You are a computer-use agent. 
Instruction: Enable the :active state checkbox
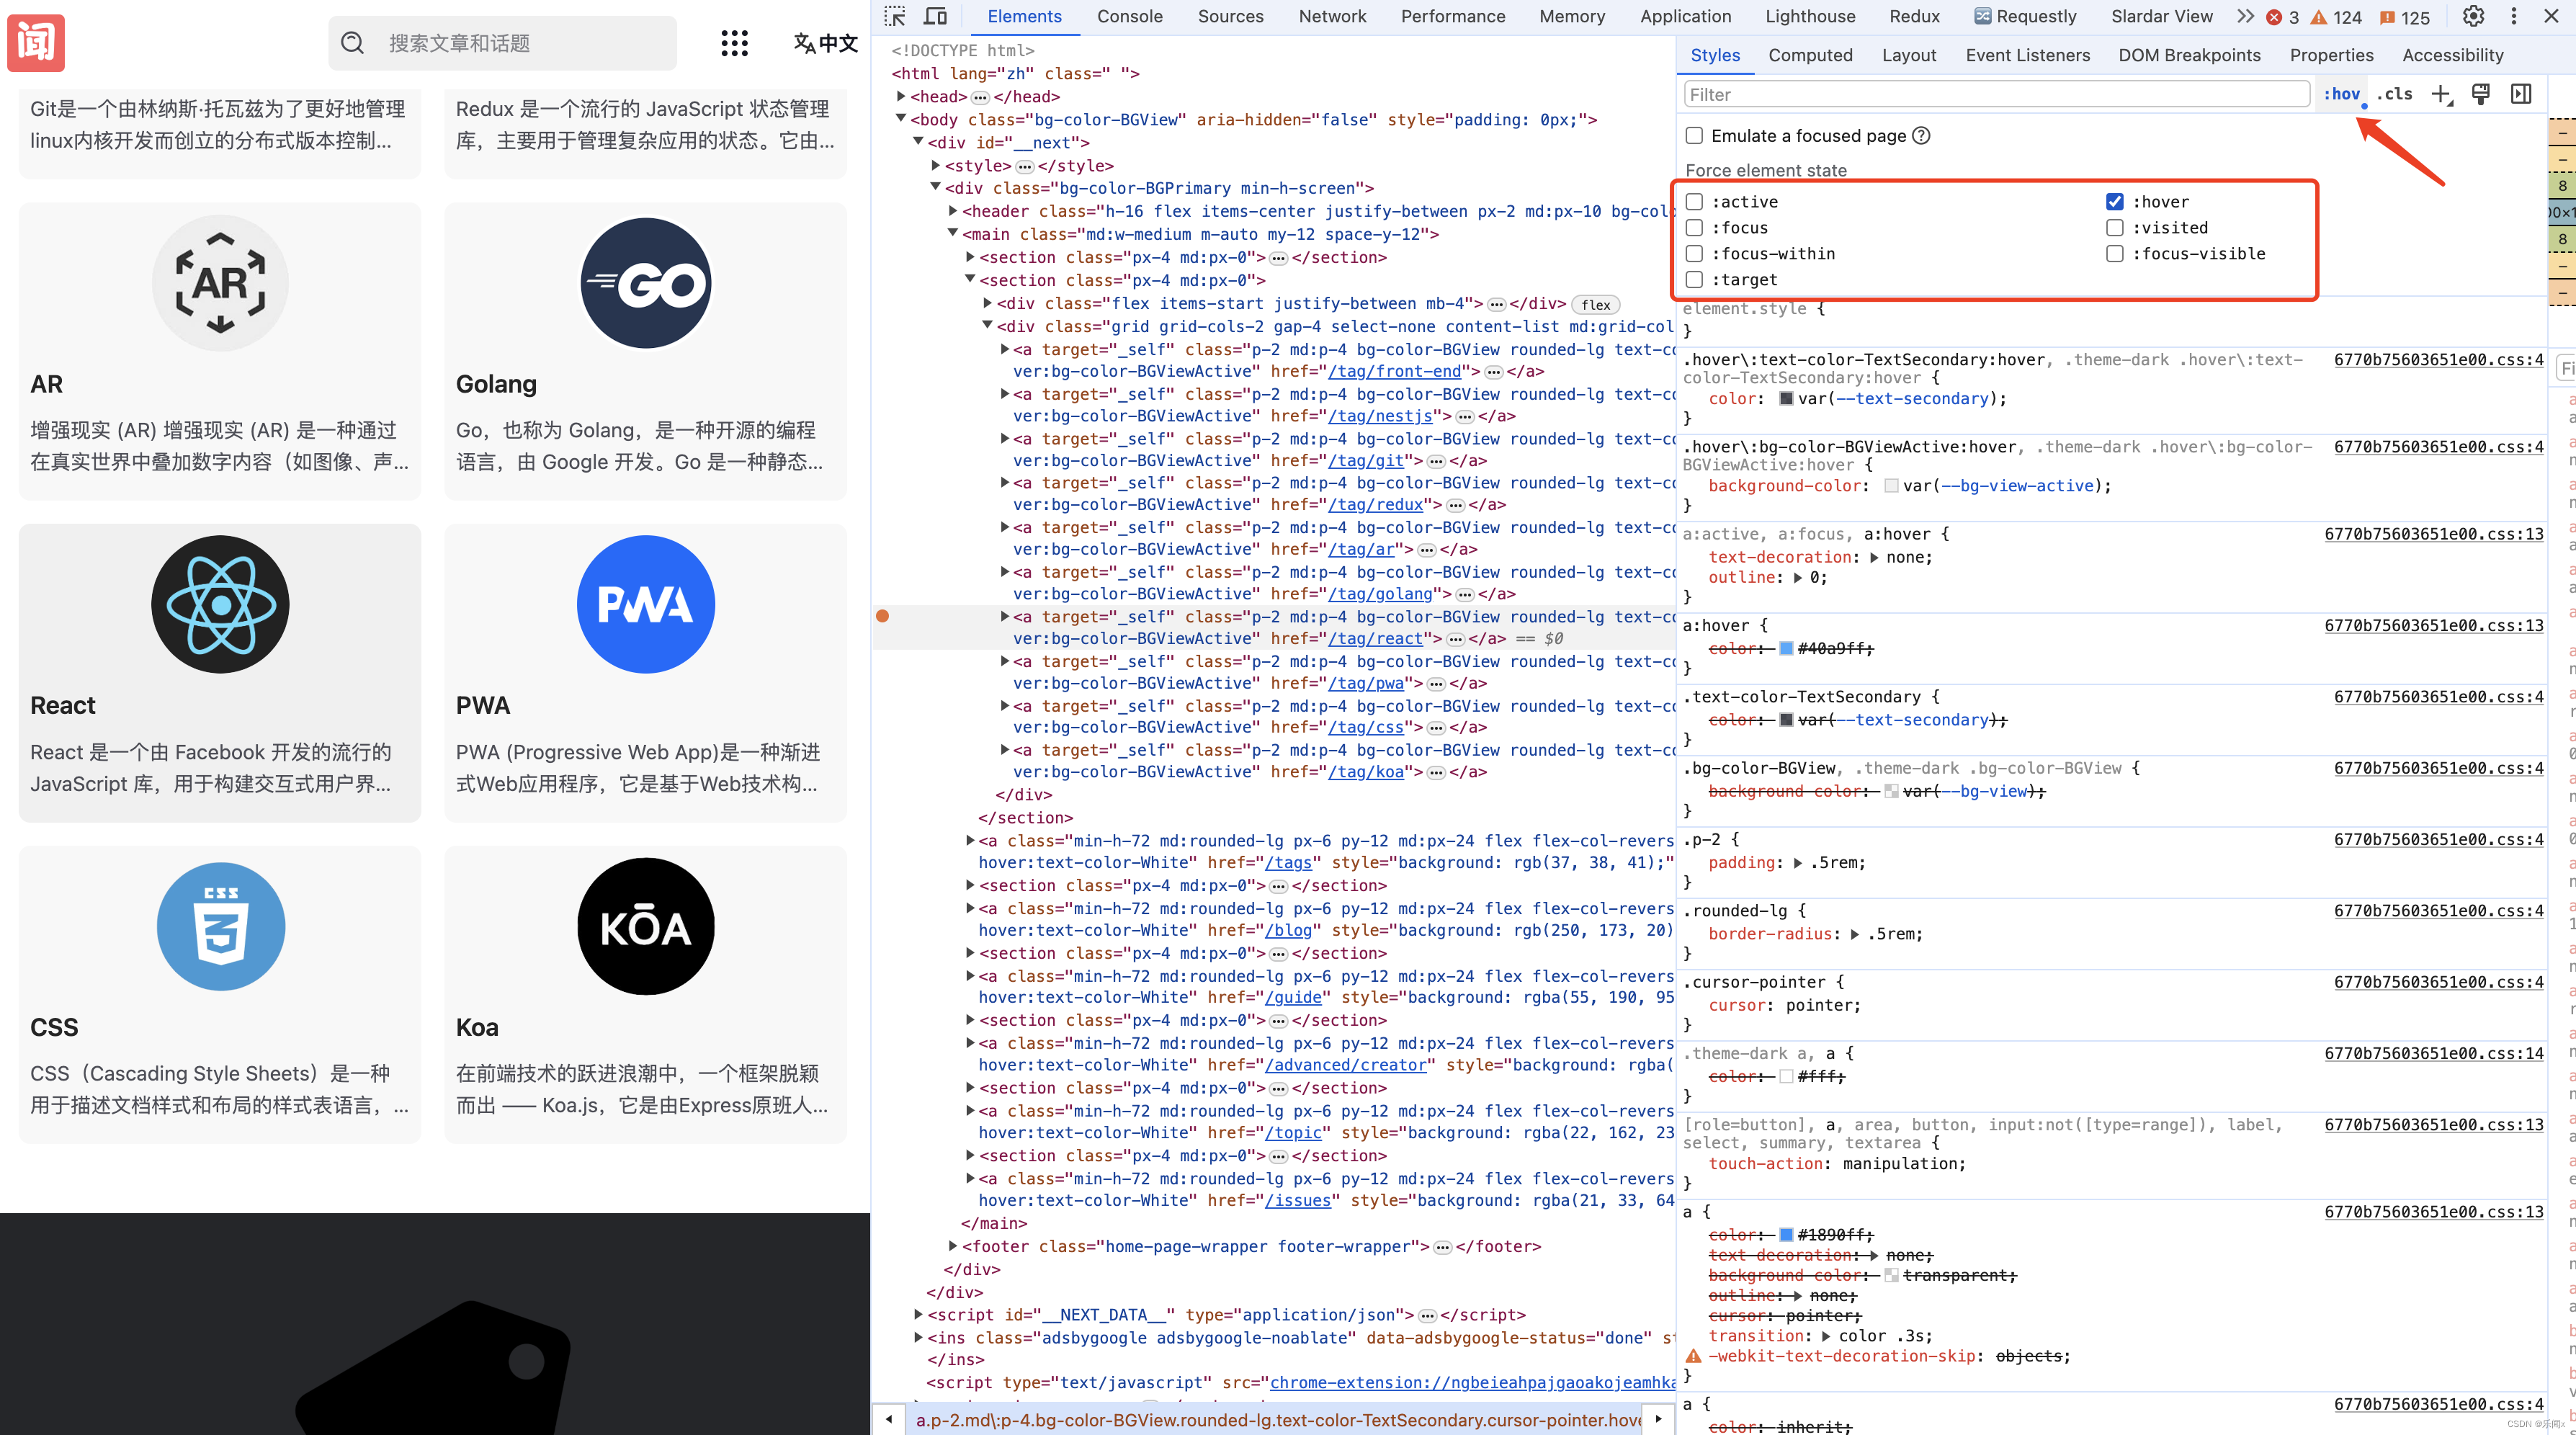tap(1694, 202)
